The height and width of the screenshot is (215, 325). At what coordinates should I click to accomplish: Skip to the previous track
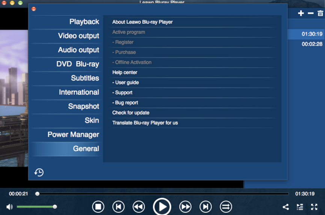coord(118,206)
